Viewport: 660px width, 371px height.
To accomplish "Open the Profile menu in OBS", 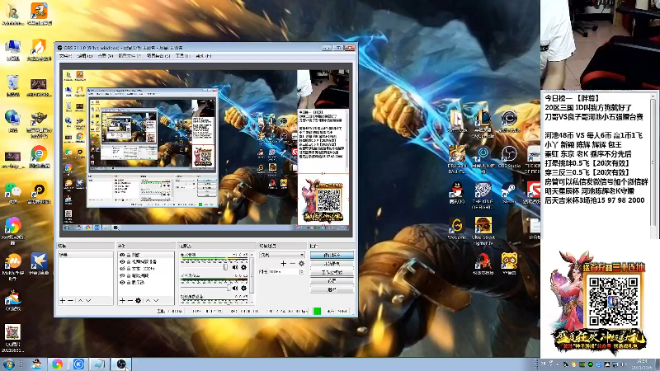I will click(130, 55).
